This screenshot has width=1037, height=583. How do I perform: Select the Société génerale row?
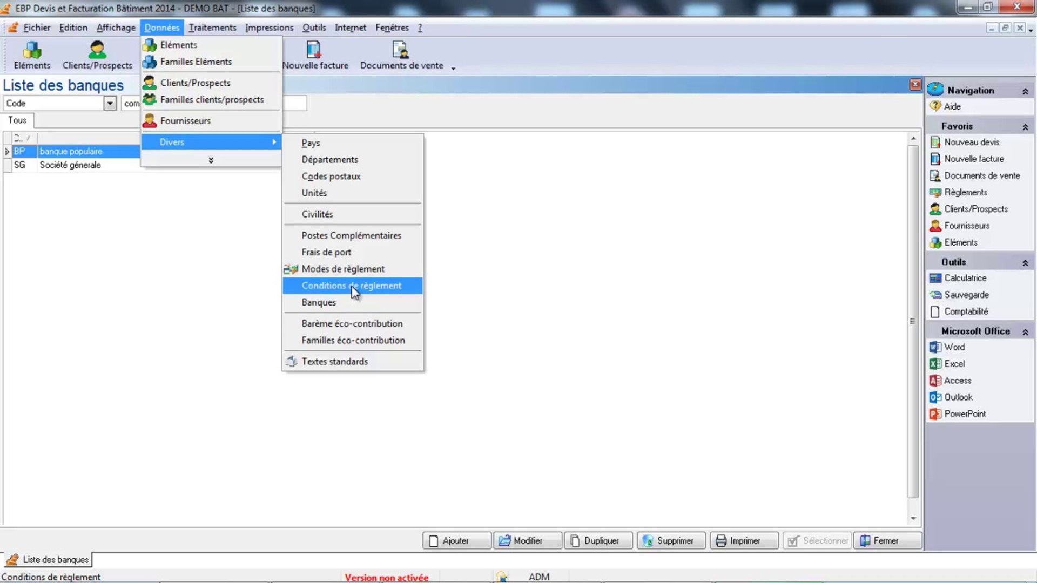[x=70, y=165]
